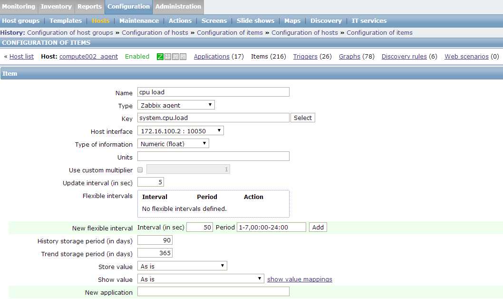Open the Show value dropdown
The width and height of the screenshot is (503, 299).
click(201, 279)
